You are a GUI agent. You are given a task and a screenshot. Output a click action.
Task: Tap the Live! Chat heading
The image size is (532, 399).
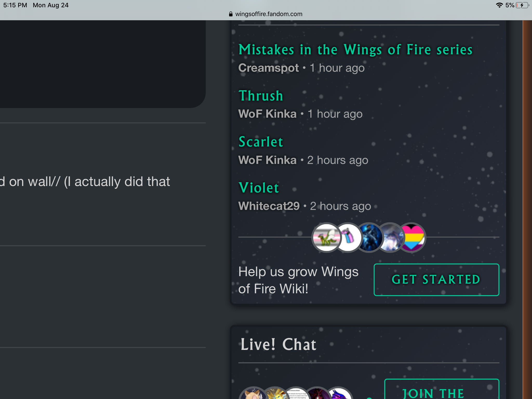(x=278, y=344)
